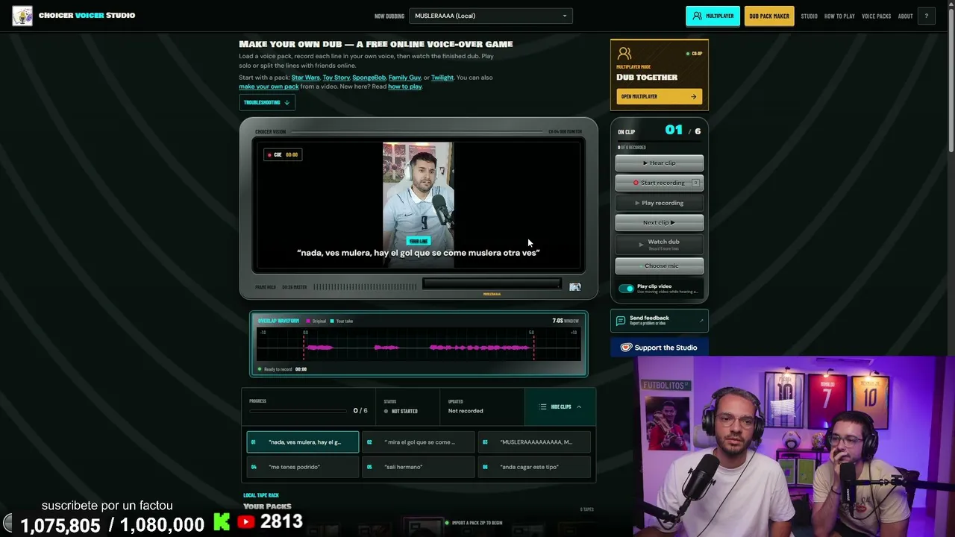Click the question mark help icon
955x537 pixels.
(927, 16)
